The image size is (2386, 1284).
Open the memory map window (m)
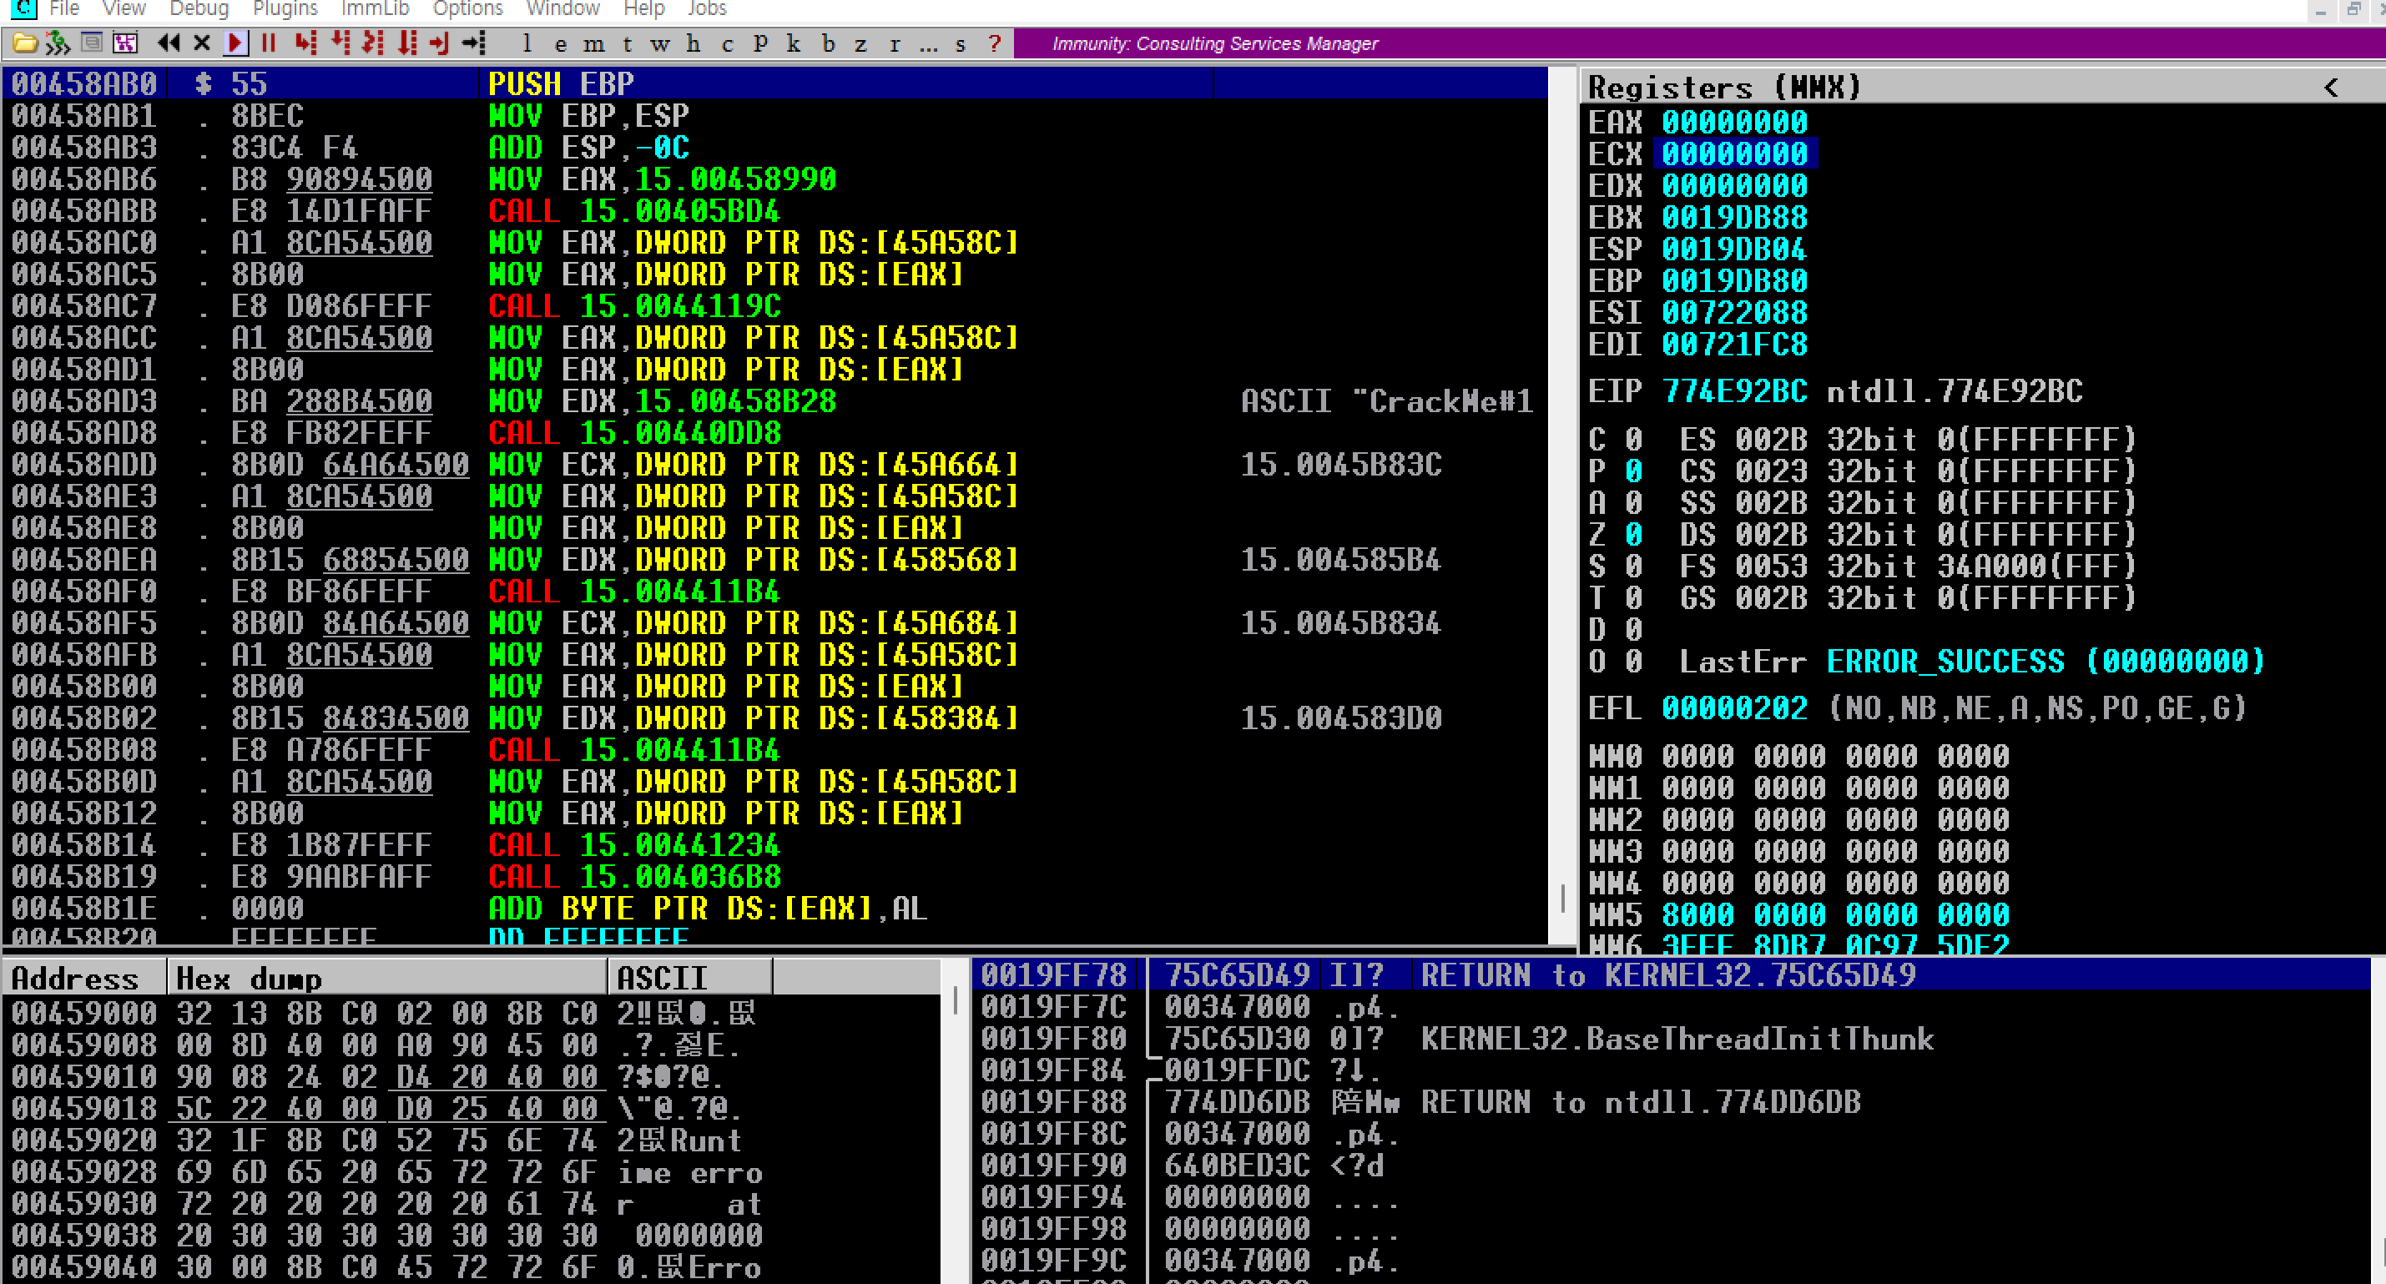click(x=593, y=43)
